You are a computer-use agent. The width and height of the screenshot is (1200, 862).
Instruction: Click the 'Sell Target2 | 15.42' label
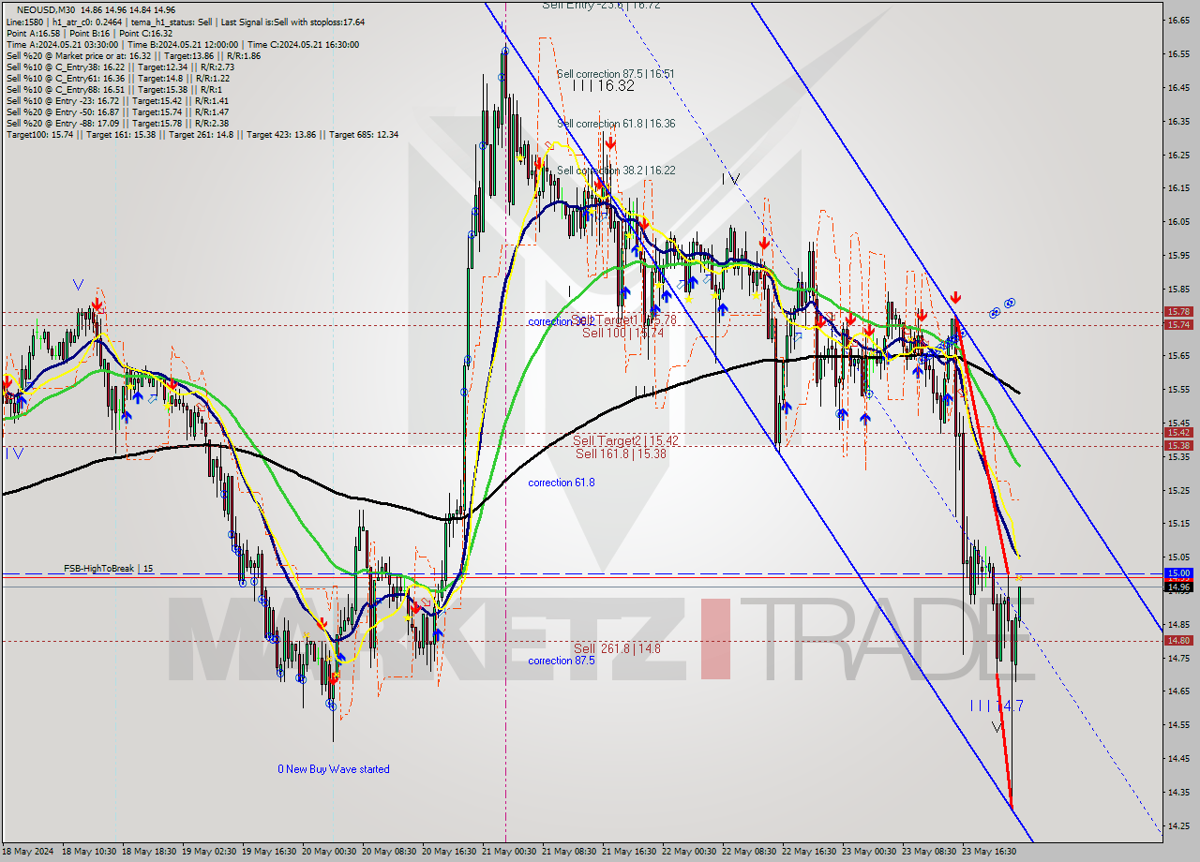point(625,440)
